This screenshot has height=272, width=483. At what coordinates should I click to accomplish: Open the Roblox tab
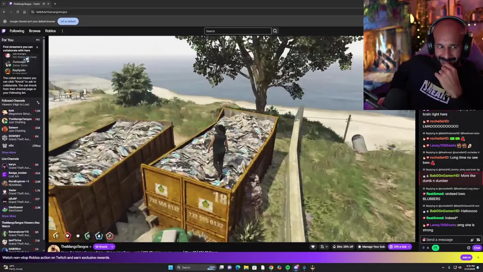pyautogui.click(x=50, y=31)
